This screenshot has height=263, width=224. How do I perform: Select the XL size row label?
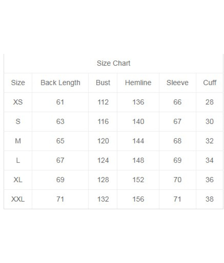(18, 180)
